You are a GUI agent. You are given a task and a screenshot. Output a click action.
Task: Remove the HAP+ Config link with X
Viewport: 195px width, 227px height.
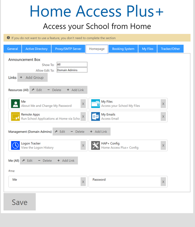tap(163, 145)
